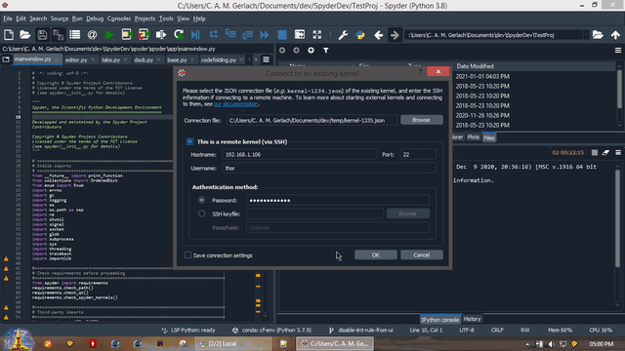Open the editor pane options menu

[266, 59]
